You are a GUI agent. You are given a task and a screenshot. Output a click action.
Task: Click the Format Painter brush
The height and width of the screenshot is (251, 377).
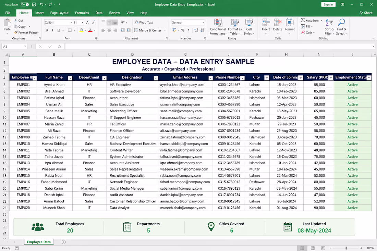point(26,33)
